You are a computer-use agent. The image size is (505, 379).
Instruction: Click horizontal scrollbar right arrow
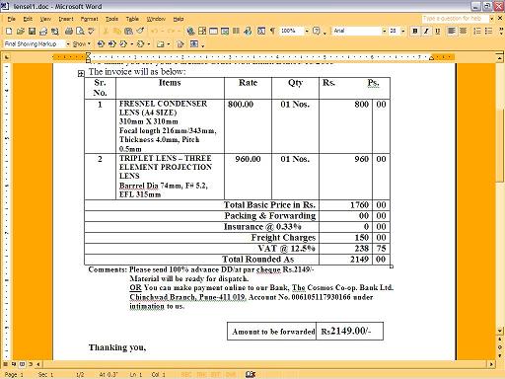tap(491, 364)
